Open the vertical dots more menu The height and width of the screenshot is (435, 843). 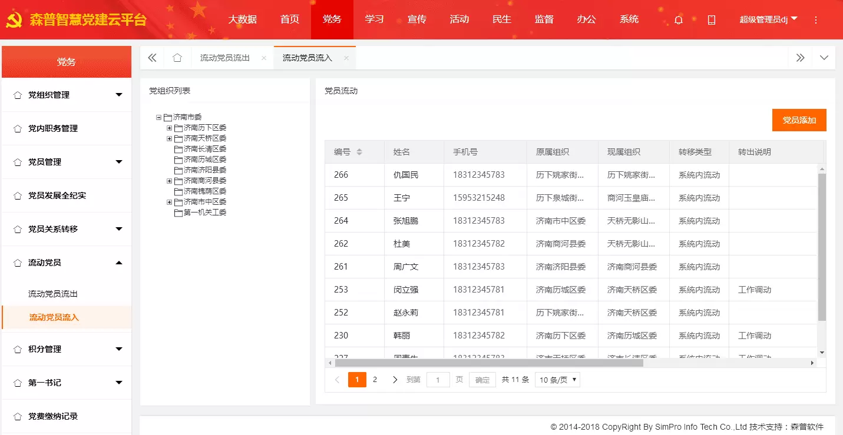coord(816,19)
